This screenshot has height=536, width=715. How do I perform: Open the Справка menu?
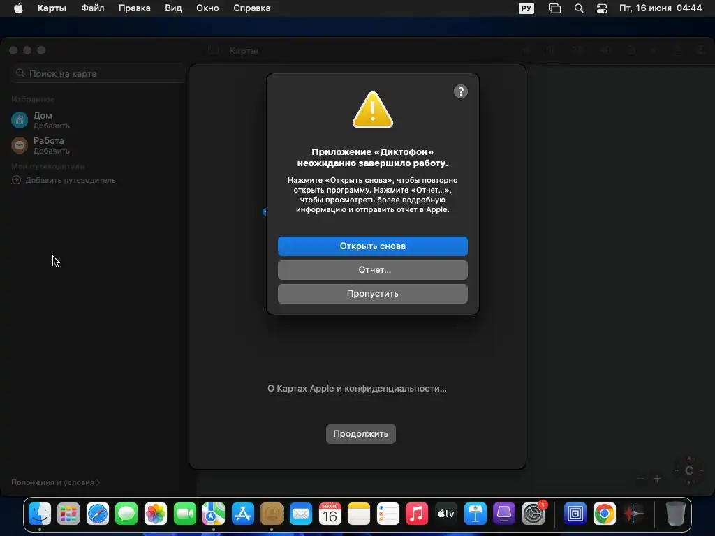tap(251, 8)
